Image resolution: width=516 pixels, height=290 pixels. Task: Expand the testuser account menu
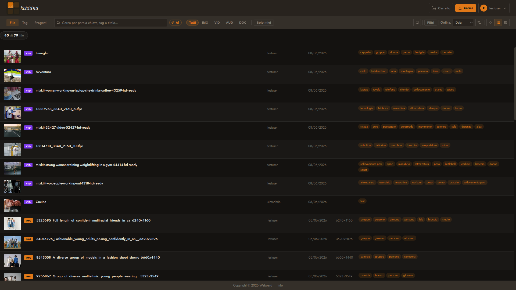pyautogui.click(x=494, y=8)
